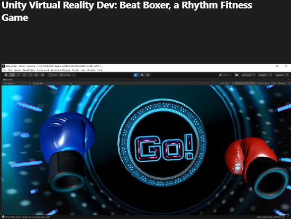Image resolution: width=291 pixels, height=219 pixels.
Task: Toggle Local handle rotation
Action: tap(65, 75)
